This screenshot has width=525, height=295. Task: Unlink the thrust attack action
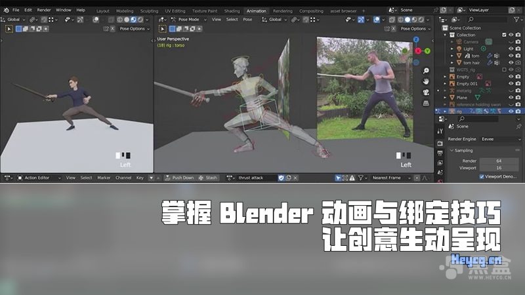(x=295, y=178)
